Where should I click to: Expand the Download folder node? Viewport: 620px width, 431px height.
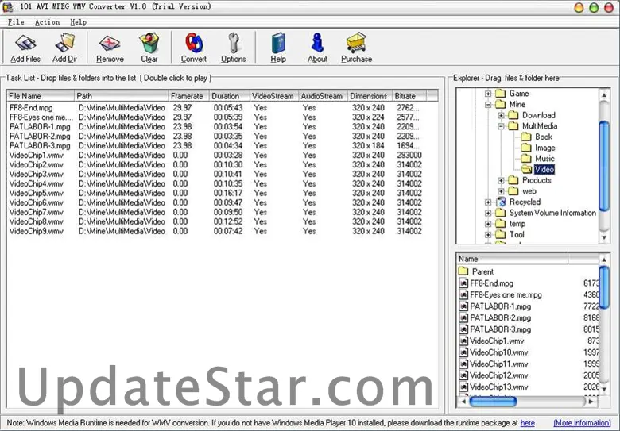pos(501,115)
